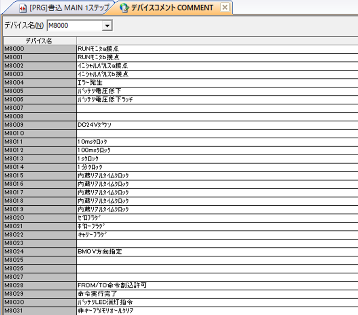Click the globe icon on COMMENT tab

click(124, 8)
